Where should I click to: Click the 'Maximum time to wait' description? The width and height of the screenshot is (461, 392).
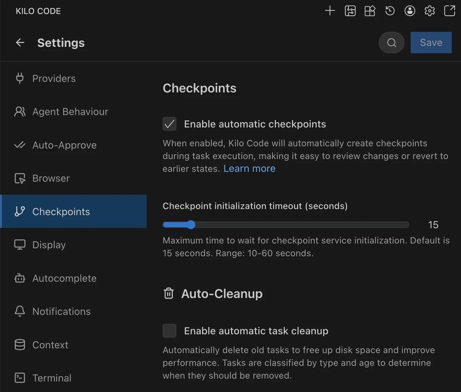coord(306,247)
